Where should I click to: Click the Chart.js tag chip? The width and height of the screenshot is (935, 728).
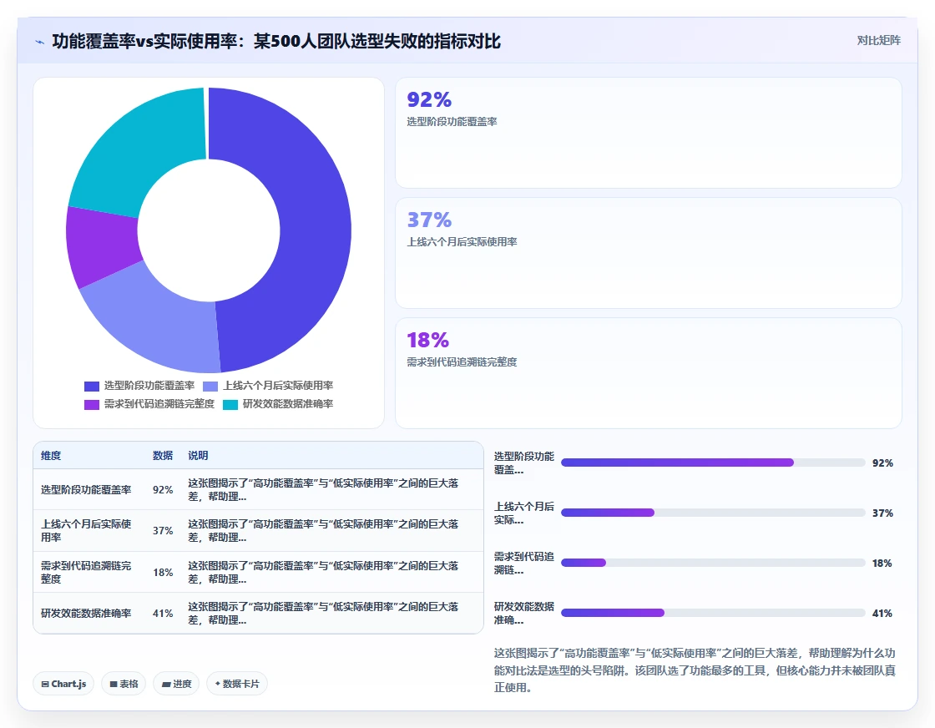(63, 684)
